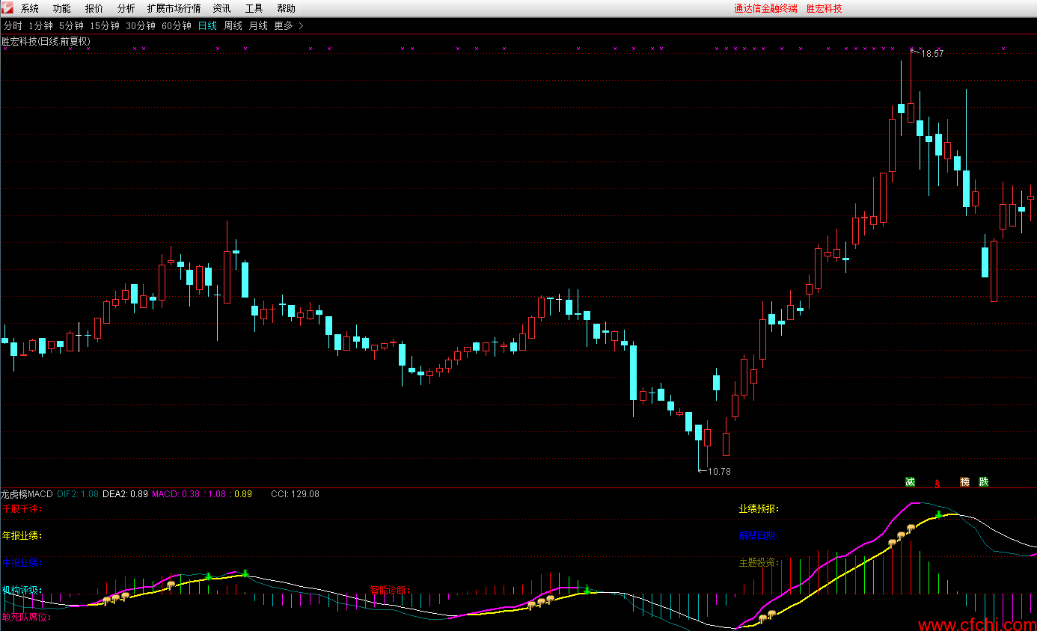Click the DEA2: 0.89 value

[125, 494]
